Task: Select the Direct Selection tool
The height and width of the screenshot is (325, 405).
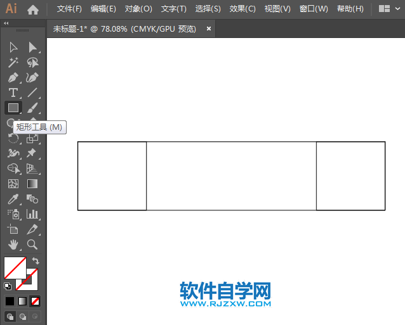Action: [32, 48]
